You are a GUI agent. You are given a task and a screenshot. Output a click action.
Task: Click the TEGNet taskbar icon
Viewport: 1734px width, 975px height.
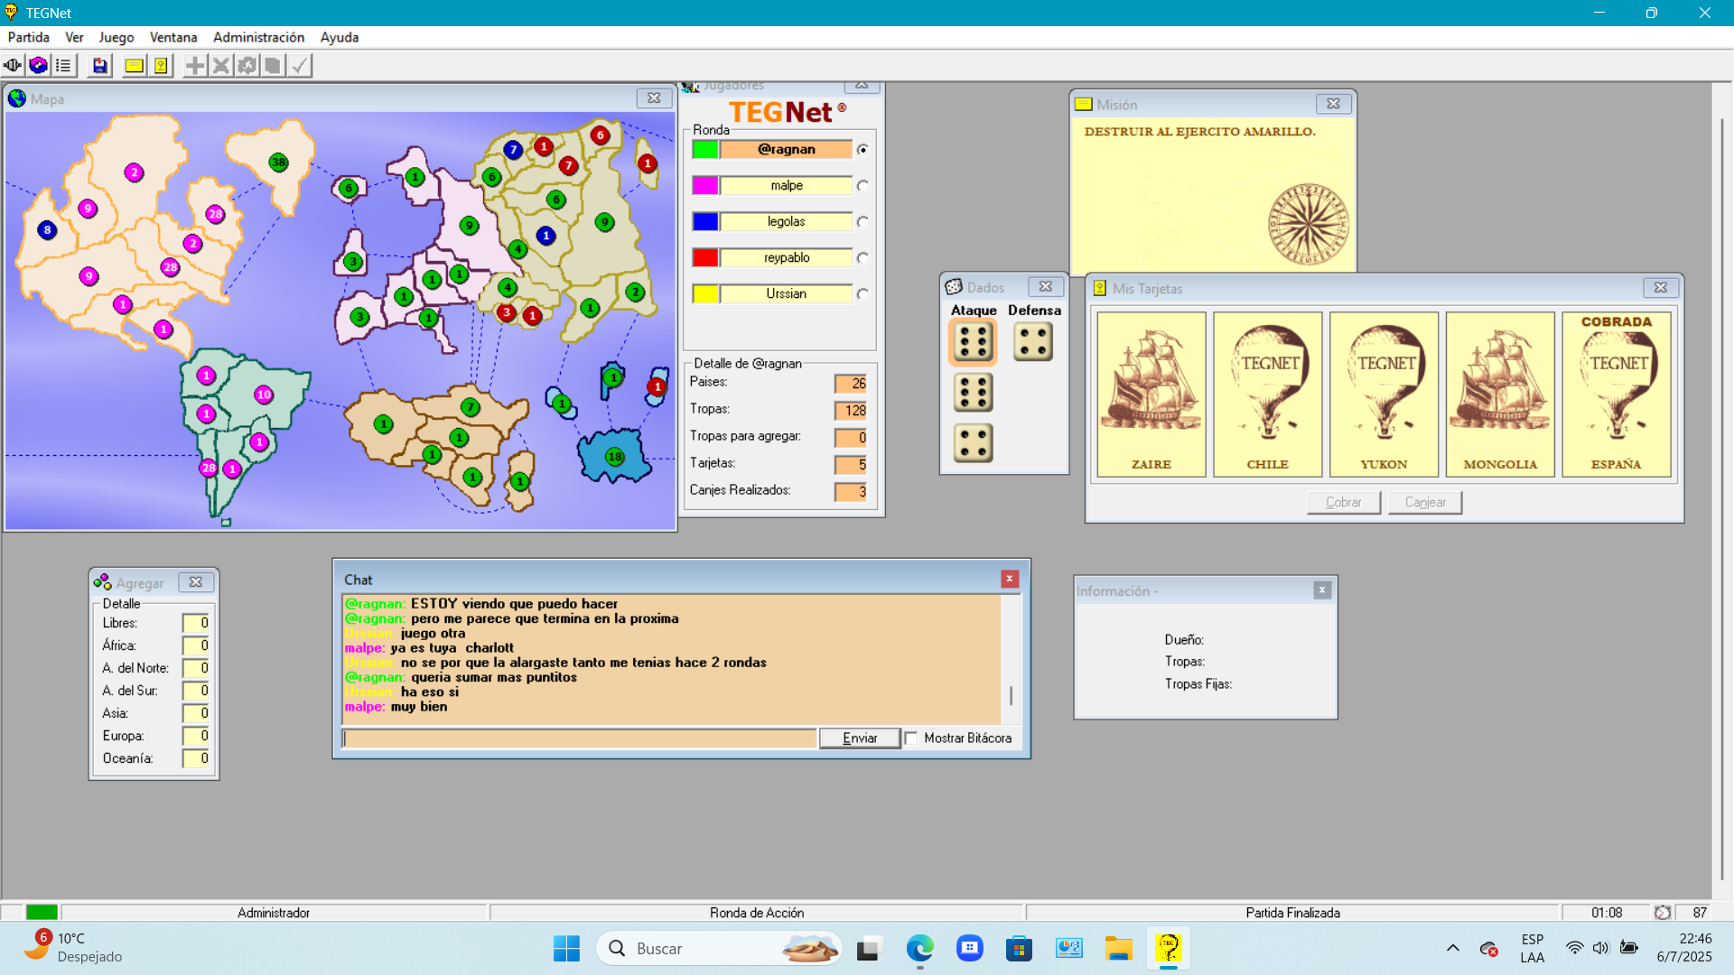tap(1168, 949)
